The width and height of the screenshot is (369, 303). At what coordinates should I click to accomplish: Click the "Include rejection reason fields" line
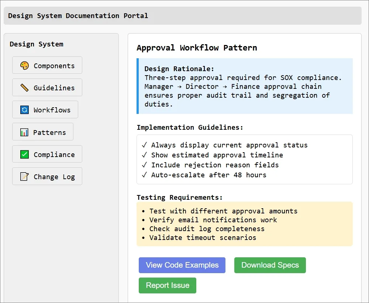click(214, 165)
